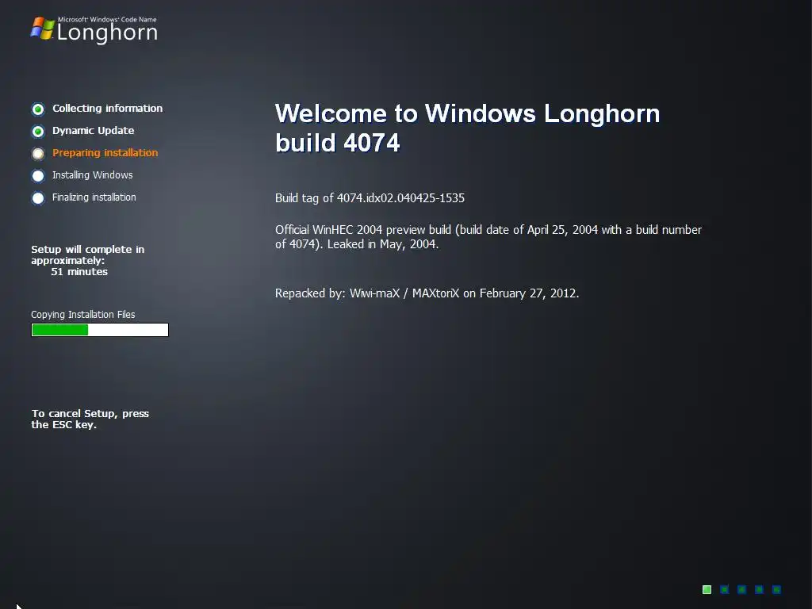
Task: Click the Dynamic Update step indicator
Action: [38, 131]
